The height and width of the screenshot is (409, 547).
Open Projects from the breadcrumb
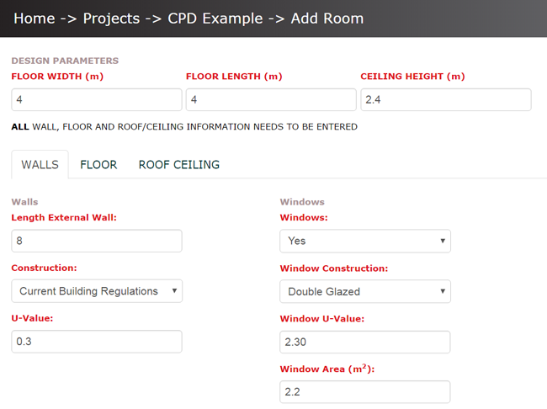point(111,19)
